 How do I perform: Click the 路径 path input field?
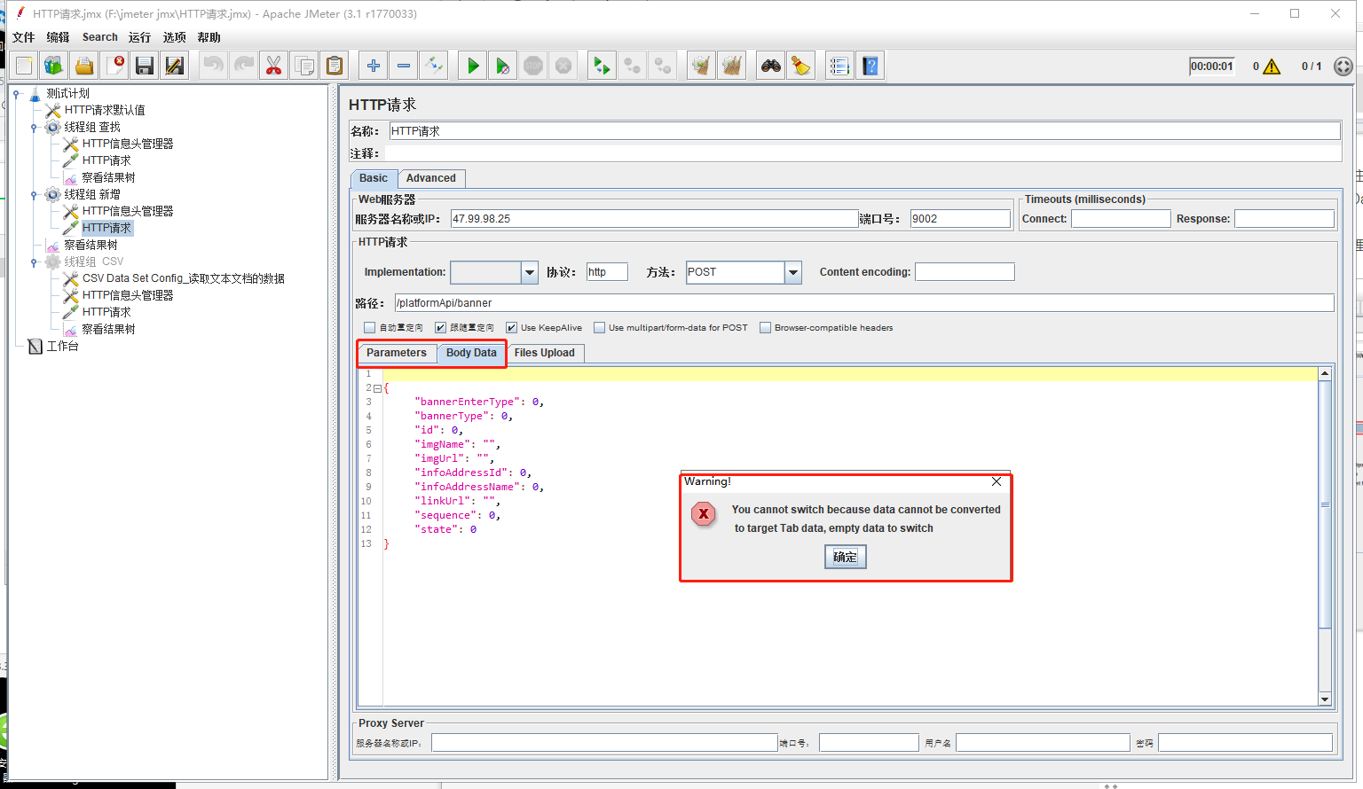[864, 303]
